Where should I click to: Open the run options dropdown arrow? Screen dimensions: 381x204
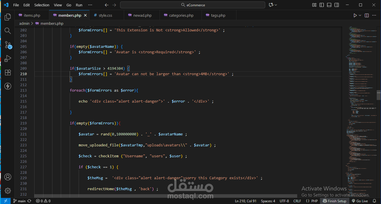[x=360, y=15]
